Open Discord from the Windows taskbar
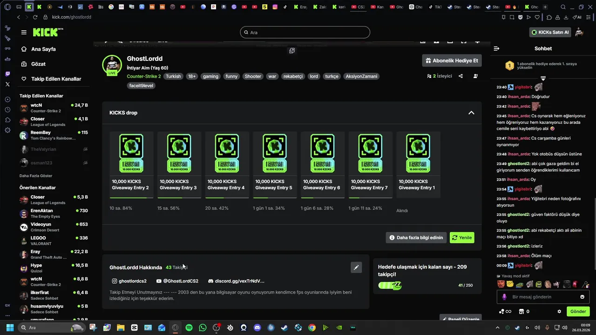Image resolution: width=596 pixels, height=335 pixels. pyautogui.click(x=257, y=328)
